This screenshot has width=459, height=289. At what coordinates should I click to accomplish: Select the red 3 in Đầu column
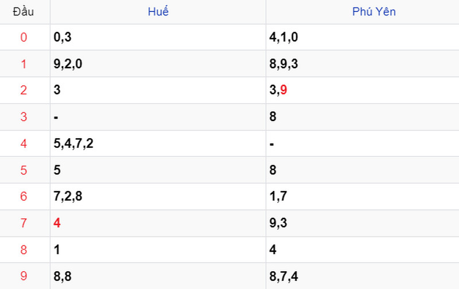point(24,117)
